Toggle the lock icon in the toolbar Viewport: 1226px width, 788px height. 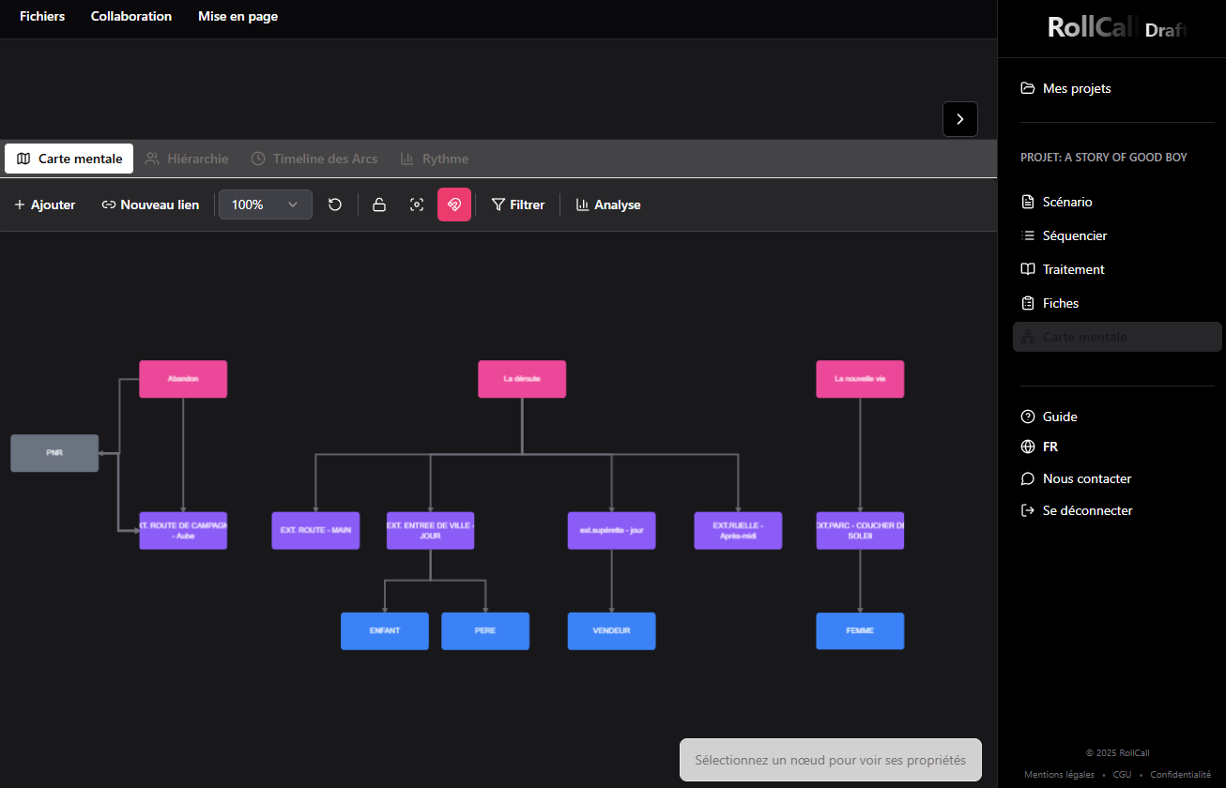(379, 205)
